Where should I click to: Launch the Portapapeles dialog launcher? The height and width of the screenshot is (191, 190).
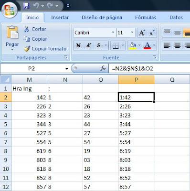click(x=66, y=57)
